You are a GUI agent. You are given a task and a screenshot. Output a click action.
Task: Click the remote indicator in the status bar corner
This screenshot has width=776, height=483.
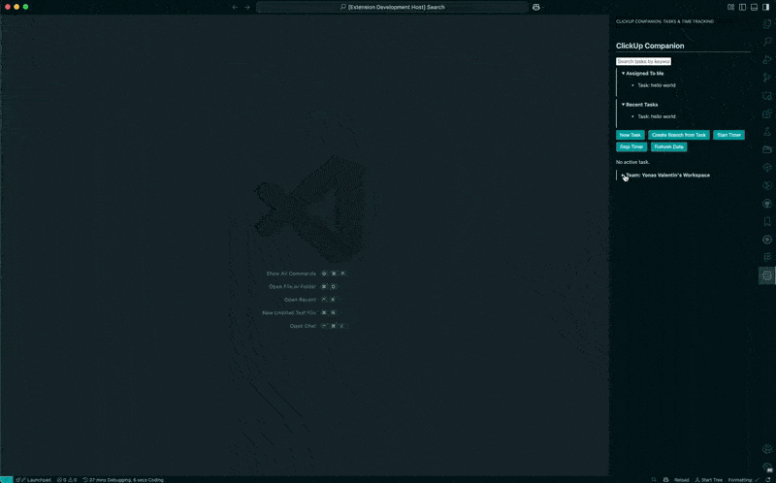click(x=6, y=479)
